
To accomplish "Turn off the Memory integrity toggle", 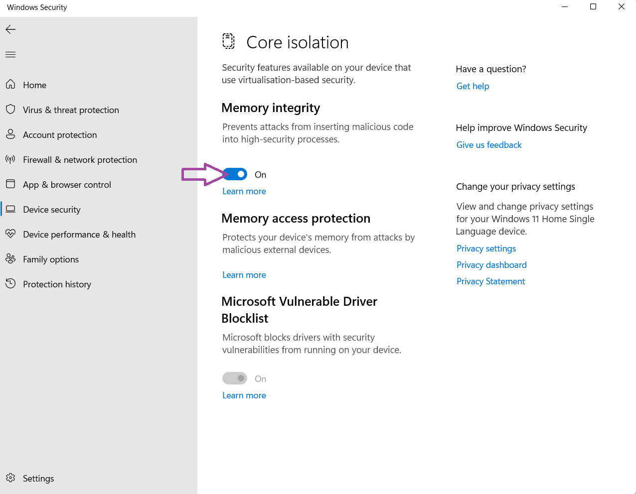I will (235, 174).
